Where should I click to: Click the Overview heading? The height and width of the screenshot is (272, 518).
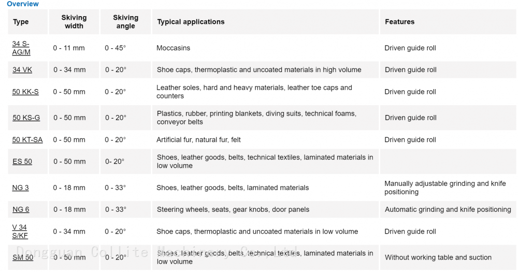click(x=23, y=4)
